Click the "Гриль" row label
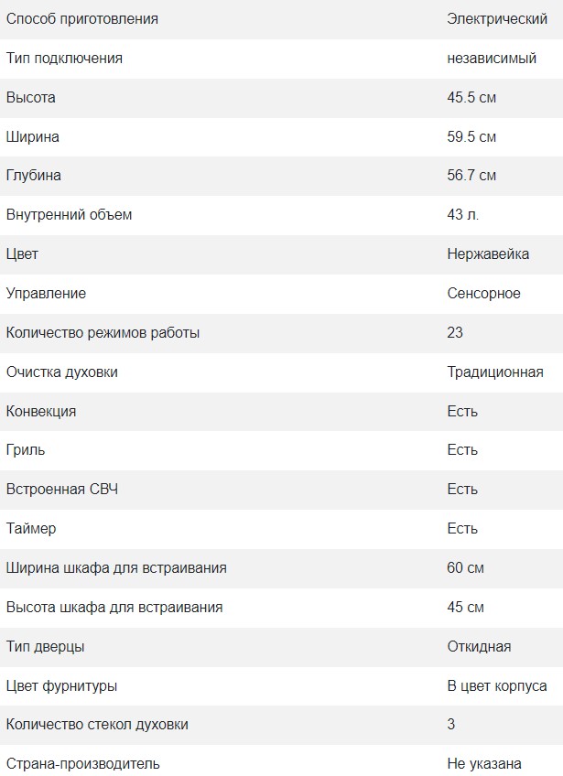563x776 pixels. coord(26,450)
